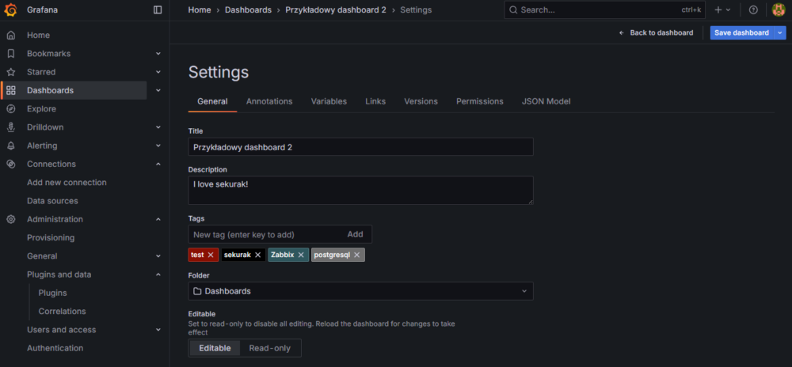Open the Variables tab
This screenshot has width=792, height=367.
click(329, 101)
